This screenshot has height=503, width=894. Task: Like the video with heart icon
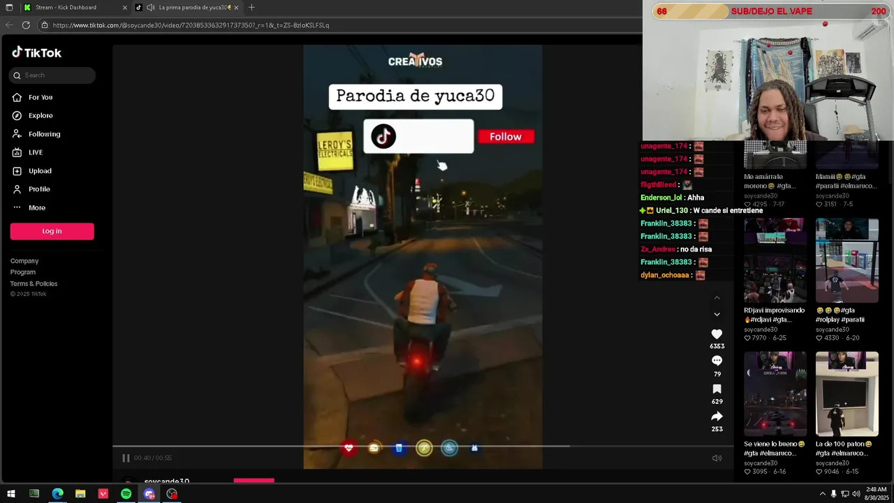[x=717, y=334]
